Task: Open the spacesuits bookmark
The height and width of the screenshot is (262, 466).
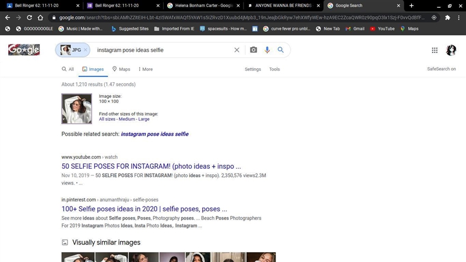Action: click(224, 29)
